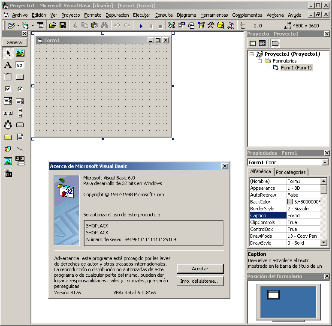Click the Save Project toolbar icon
Viewport: 332px width, 326px height.
pyautogui.click(x=63, y=26)
